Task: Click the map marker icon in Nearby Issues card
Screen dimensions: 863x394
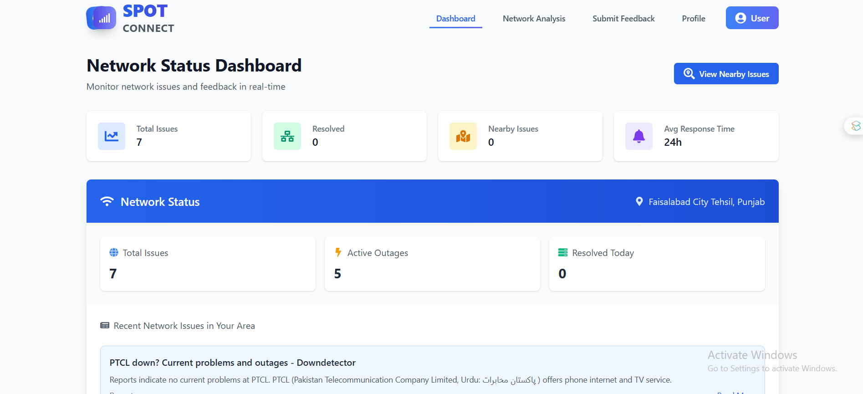Action: point(463,136)
